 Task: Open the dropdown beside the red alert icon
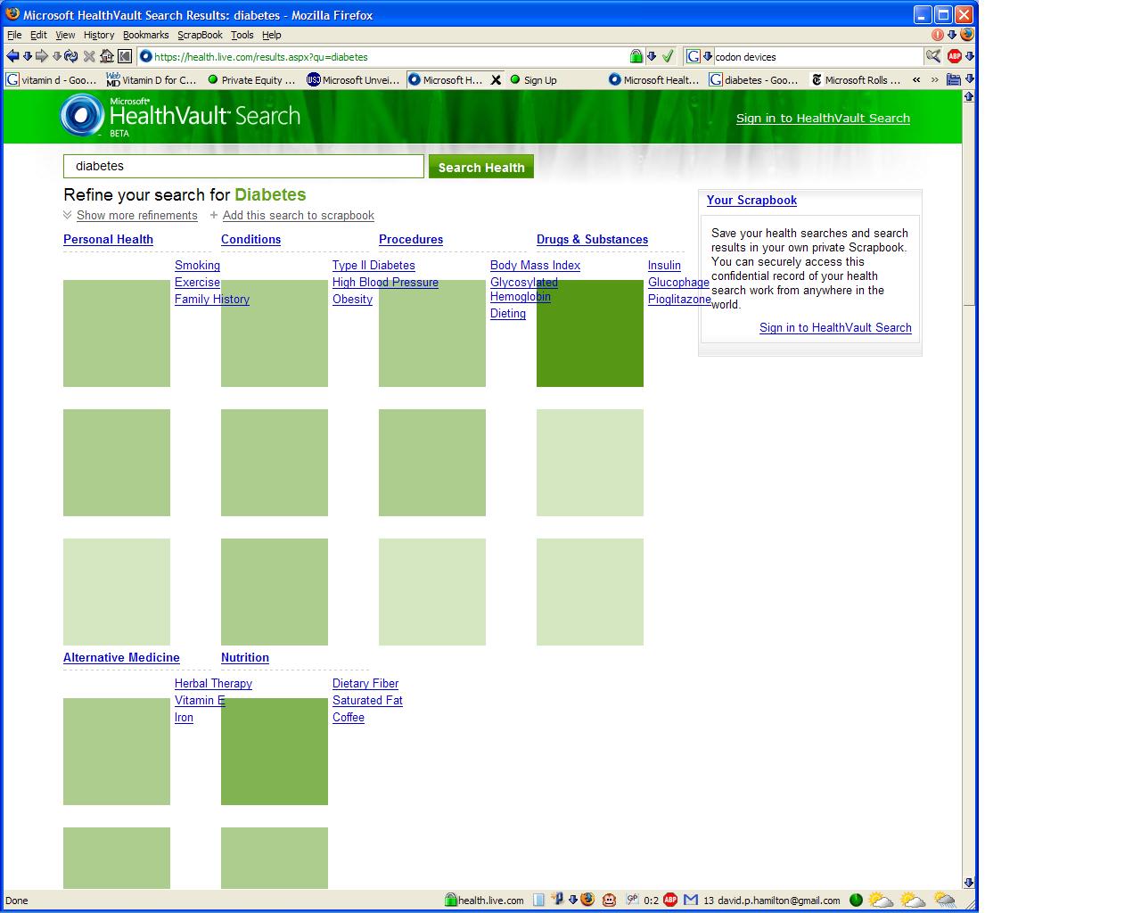(x=951, y=35)
